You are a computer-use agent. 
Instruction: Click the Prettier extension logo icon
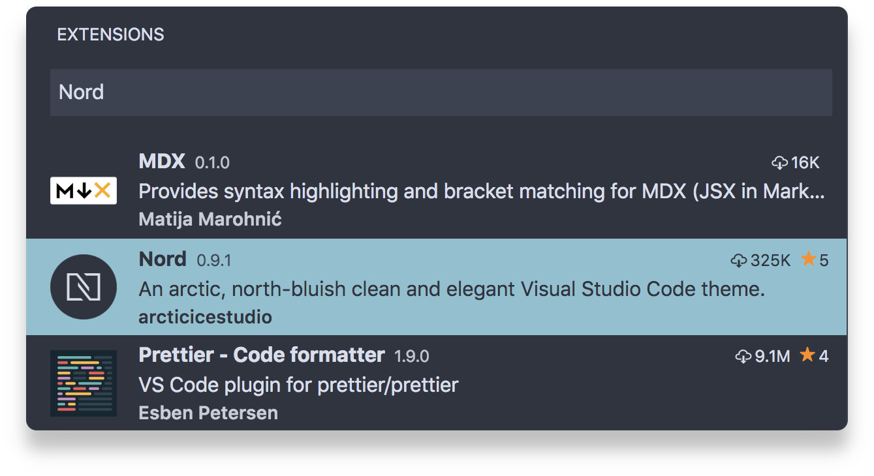[x=84, y=383]
